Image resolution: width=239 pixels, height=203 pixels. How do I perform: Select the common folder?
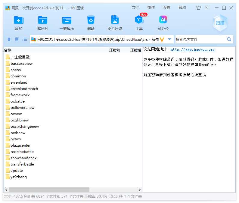click(16, 76)
